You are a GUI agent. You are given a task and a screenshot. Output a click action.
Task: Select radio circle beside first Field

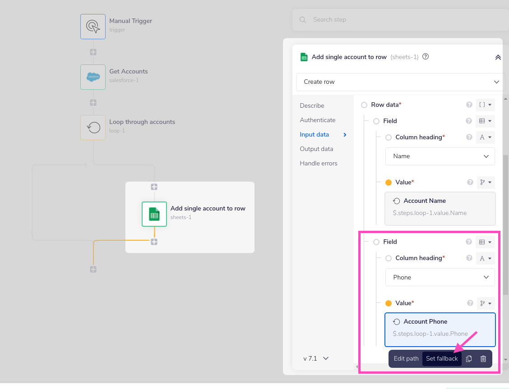376,121
